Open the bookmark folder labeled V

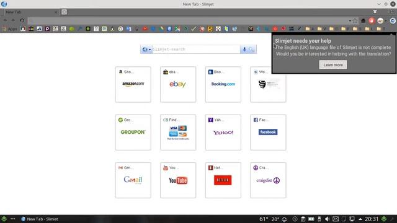point(321,29)
